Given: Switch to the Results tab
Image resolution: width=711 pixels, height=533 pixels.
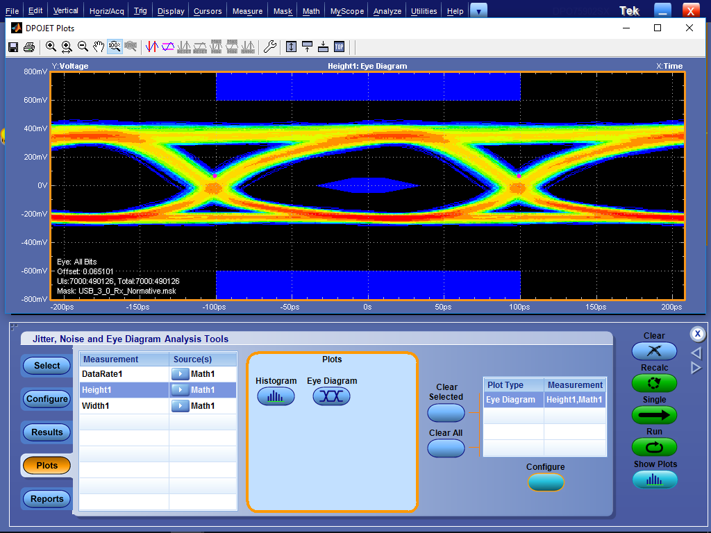Looking at the screenshot, I should 47,432.
